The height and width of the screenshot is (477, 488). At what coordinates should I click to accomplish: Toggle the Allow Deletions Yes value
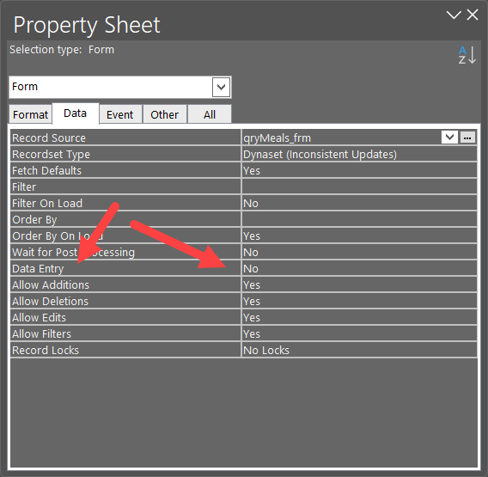359,301
